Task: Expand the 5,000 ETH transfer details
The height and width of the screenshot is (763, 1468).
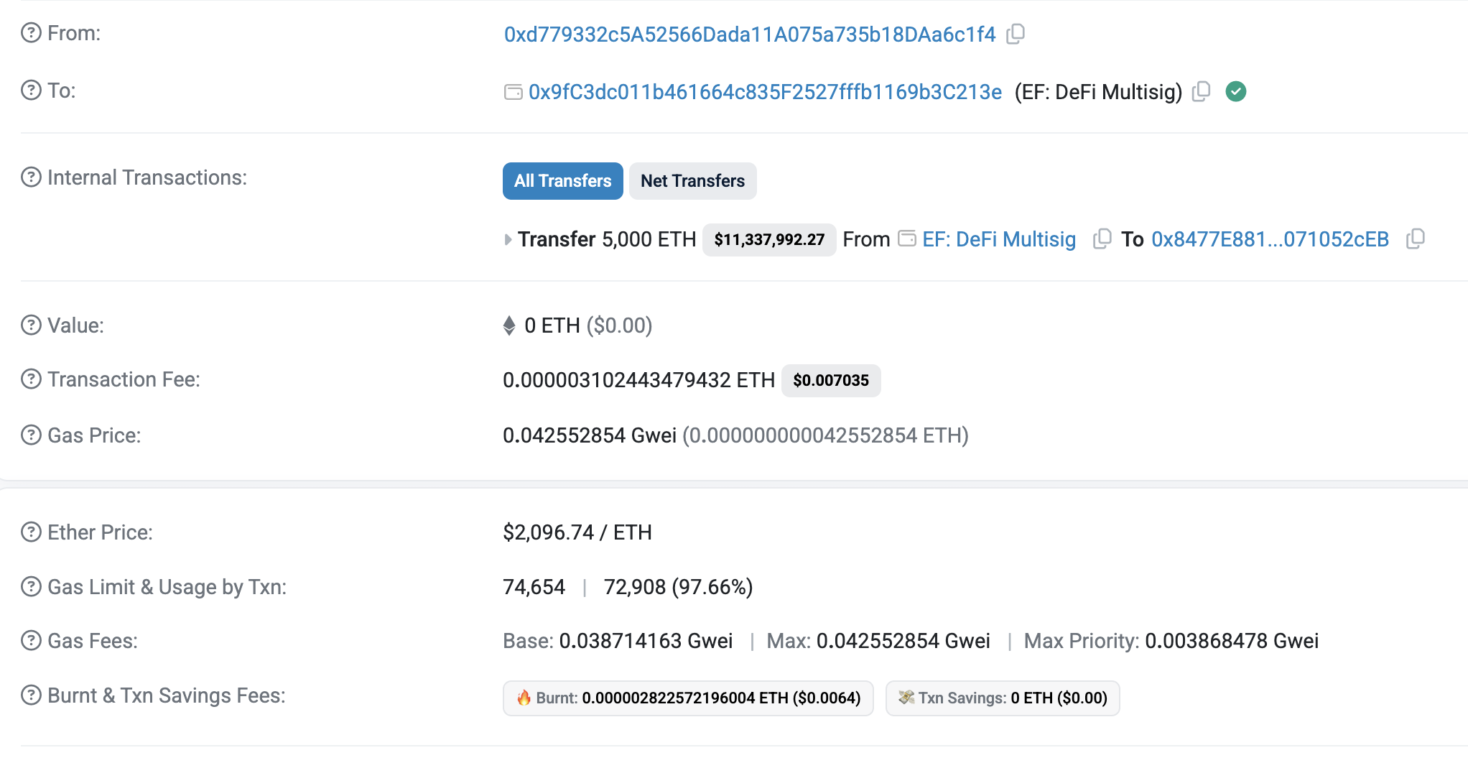Action: pyautogui.click(x=508, y=239)
